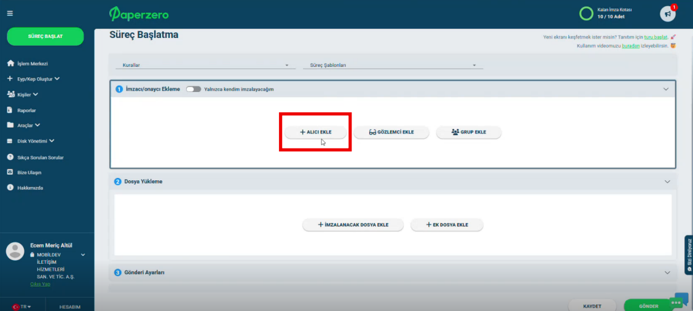
Task: Open Raporlar in the sidebar
Action: click(x=26, y=110)
